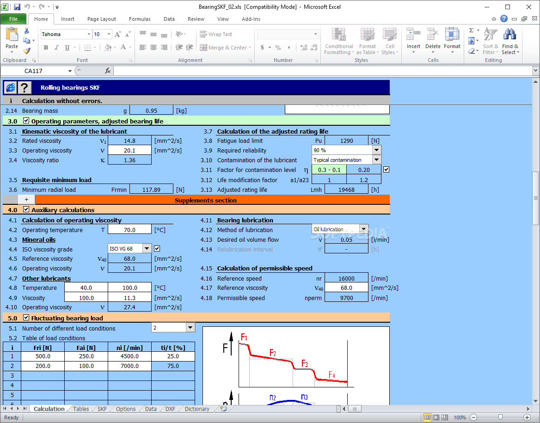The image size is (540, 423).
Task: Switch to the Add-Ins tab
Action: (x=251, y=19)
